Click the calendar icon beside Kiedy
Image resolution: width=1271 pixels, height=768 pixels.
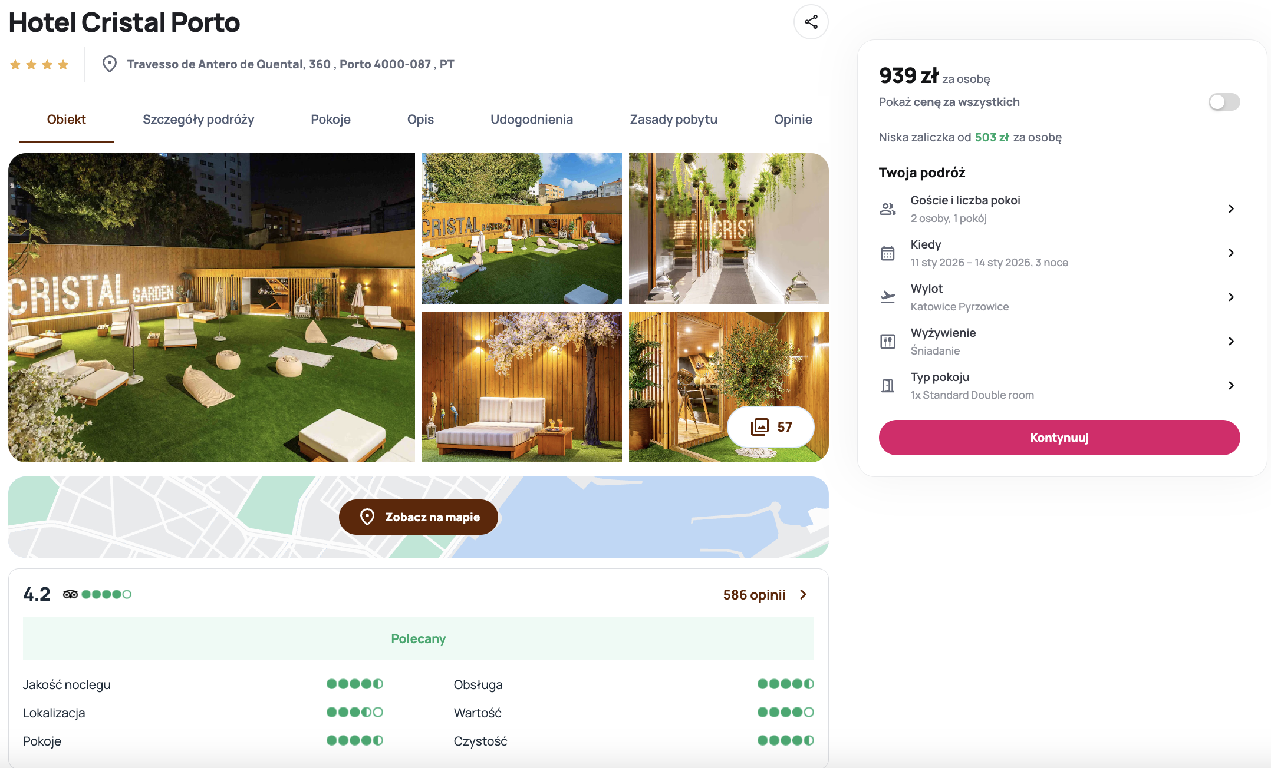click(x=888, y=253)
